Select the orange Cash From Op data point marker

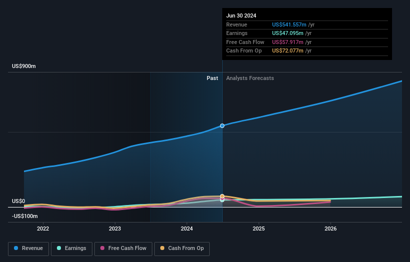pyautogui.click(x=222, y=196)
